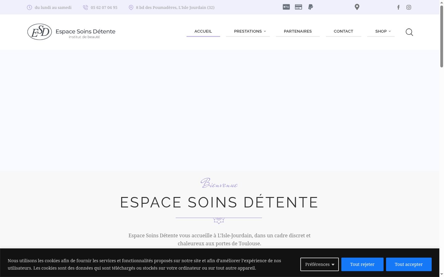The width and height of the screenshot is (444, 277).
Task: Click the clock icon beside opening days
Action: pos(29,7)
